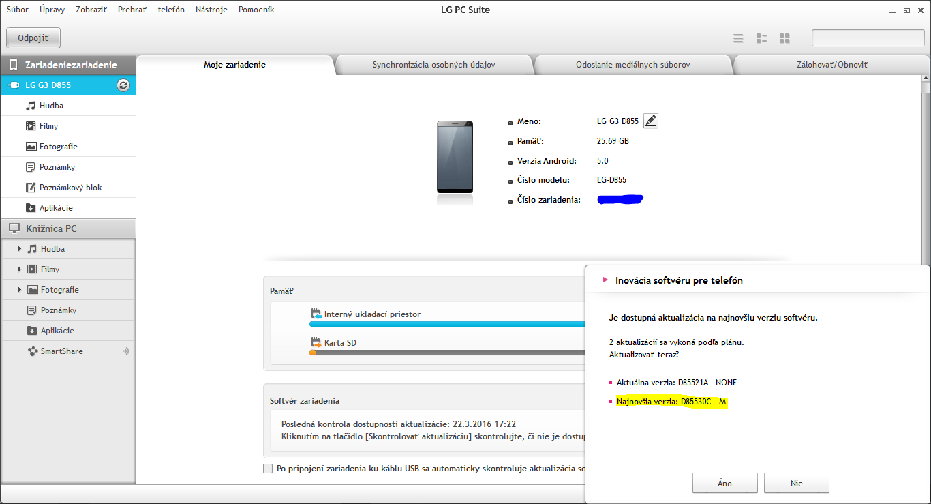Click the Odpojiť button
The image size is (931, 504).
click(x=33, y=38)
